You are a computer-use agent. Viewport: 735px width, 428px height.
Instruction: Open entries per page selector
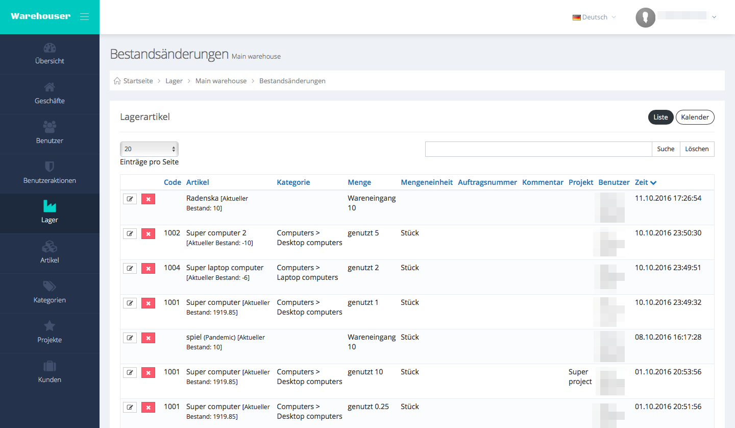coord(149,149)
